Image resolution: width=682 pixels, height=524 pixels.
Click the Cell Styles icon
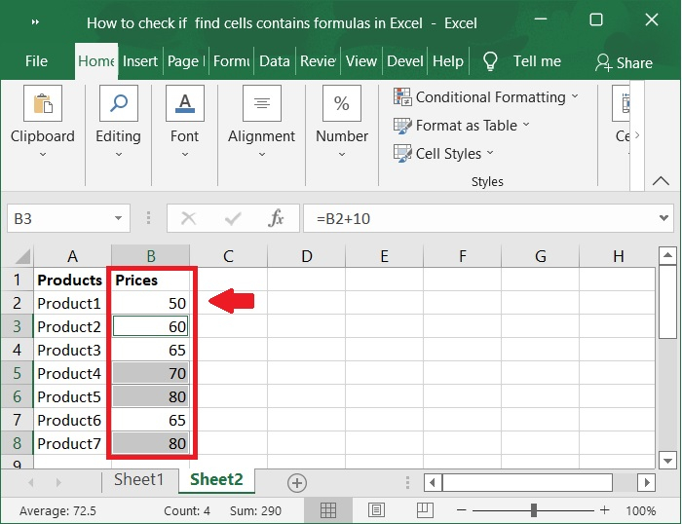[402, 154]
